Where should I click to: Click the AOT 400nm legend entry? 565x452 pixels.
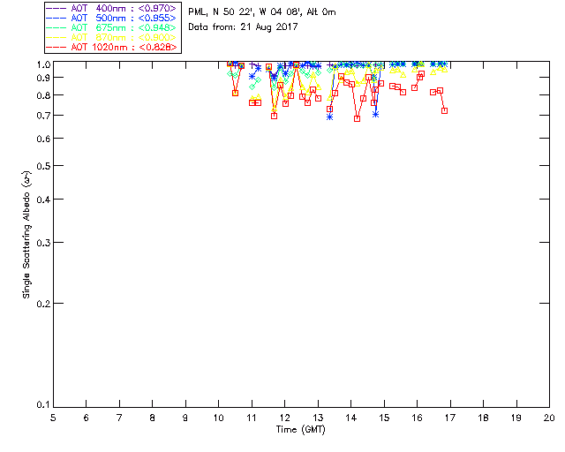112,8
